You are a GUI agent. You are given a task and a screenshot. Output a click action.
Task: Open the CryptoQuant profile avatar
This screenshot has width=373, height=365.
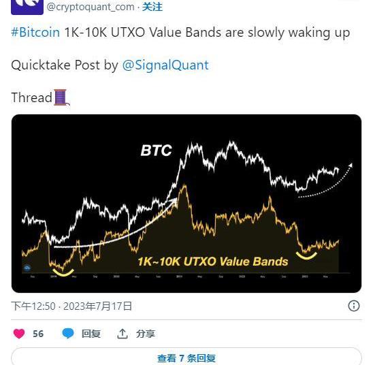pyautogui.click(x=27, y=7)
